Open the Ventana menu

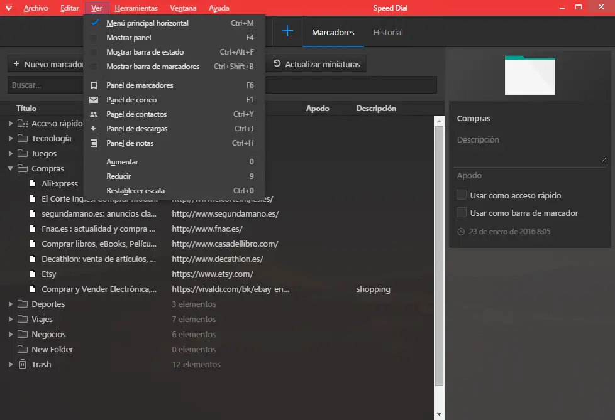point(183,8)
